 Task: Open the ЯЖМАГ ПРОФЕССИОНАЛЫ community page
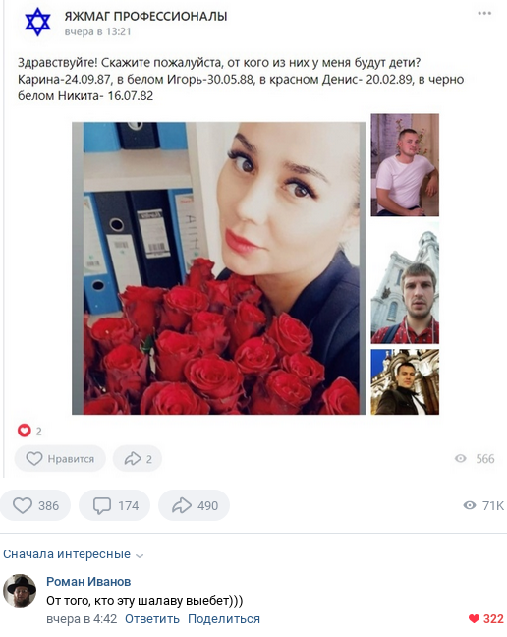click(145, 16)
